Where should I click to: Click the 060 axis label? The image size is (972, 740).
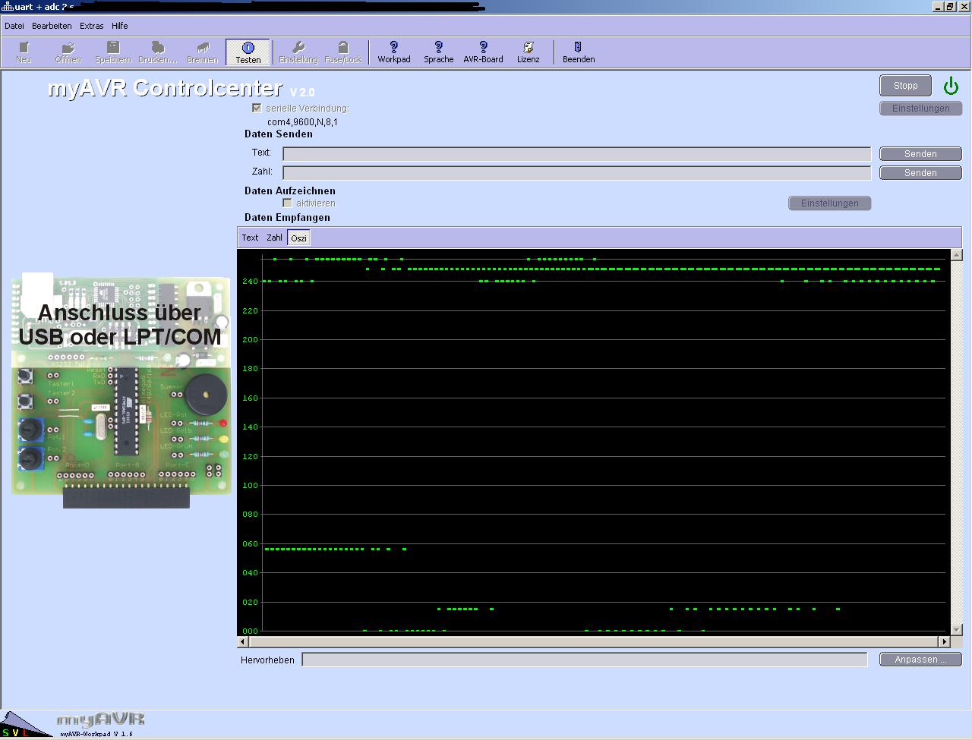(x=250, y=544)
